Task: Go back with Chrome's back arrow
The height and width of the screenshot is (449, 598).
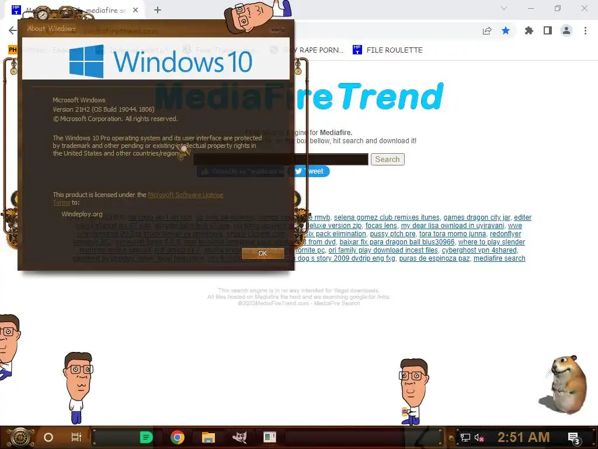Action: pos(12,30)
